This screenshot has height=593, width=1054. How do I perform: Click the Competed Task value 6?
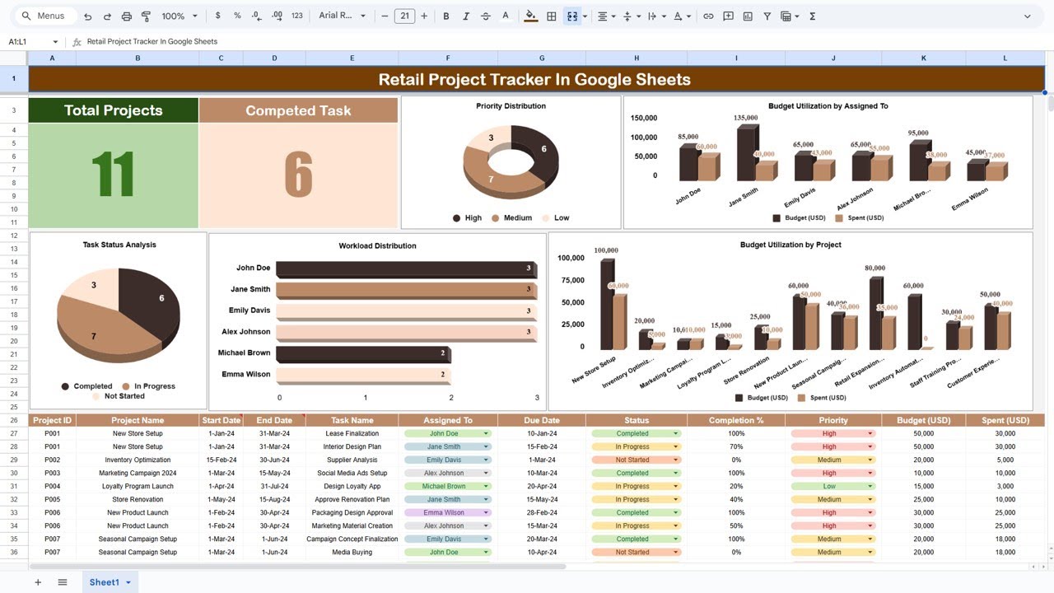pyautogui.click(x=298, y=175)
